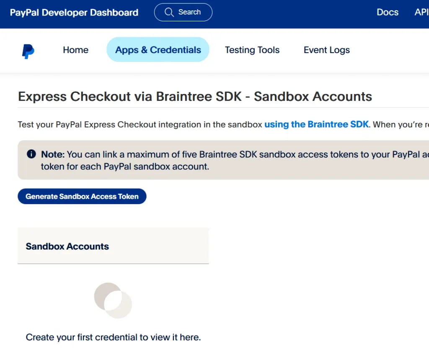Open the Home tab
429x350 pixels.
[x=75, y=50]
